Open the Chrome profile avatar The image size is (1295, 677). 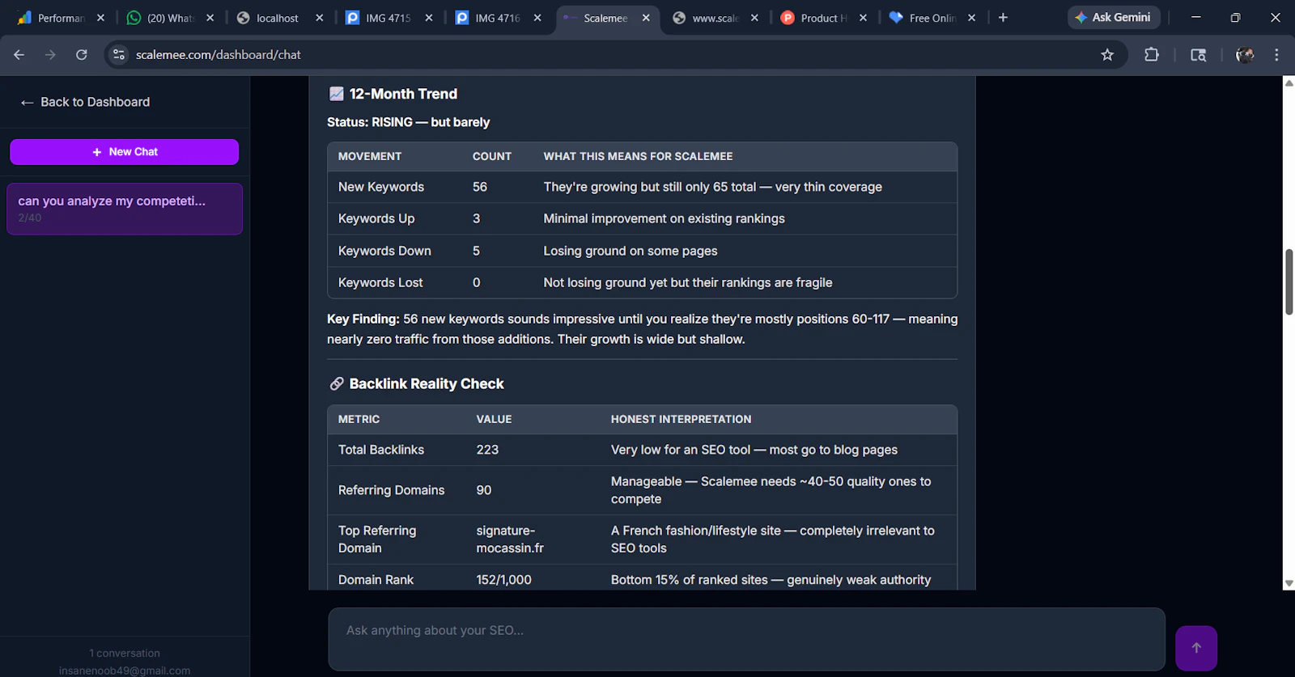coord(1245,54)
